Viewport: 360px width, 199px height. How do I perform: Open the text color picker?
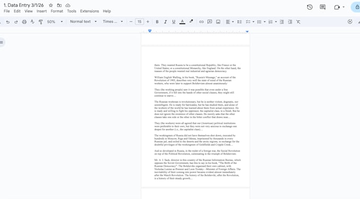point(182,22)
